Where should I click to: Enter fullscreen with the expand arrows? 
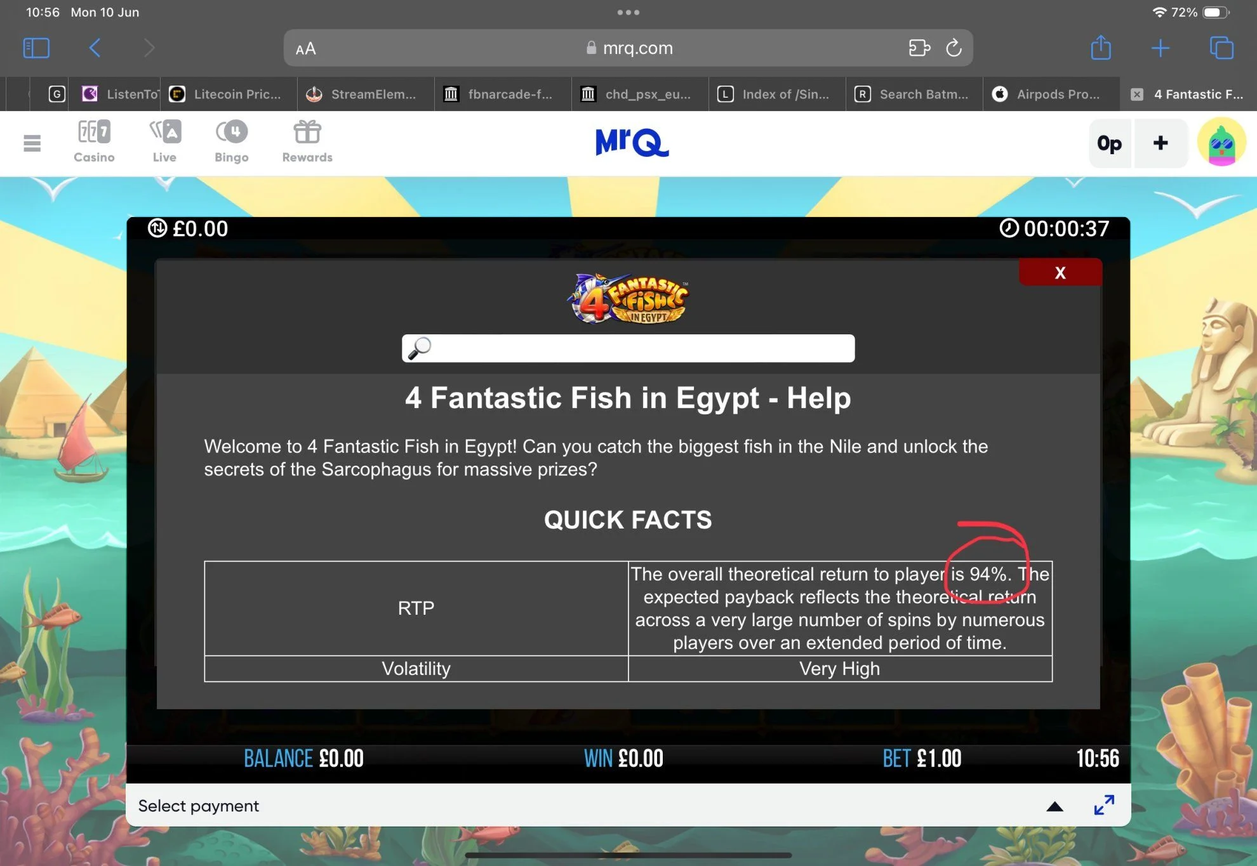click(x=1104, y=805)
